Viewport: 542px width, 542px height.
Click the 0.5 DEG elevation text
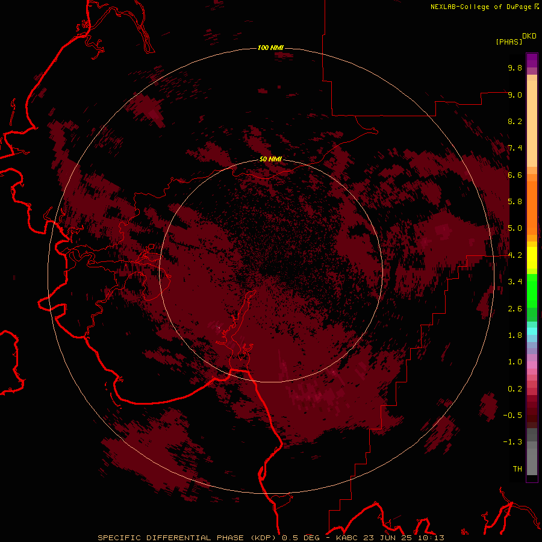pos(301,538)
